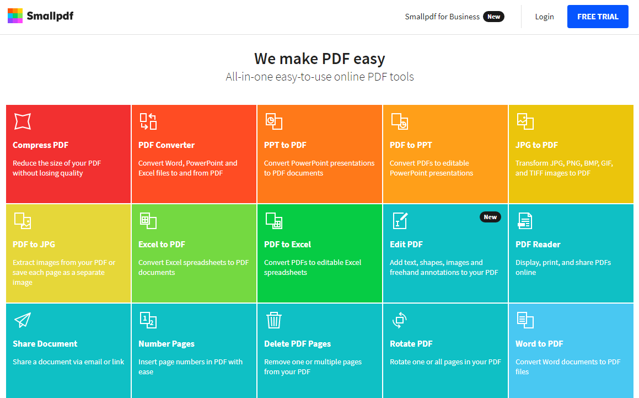Click 'Rotate one or all pages' description
Viewport: 639px width, 398px height.
click(445, 362)
